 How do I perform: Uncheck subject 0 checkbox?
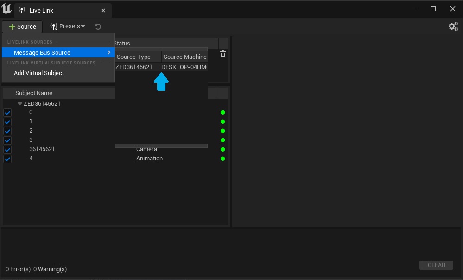pyautogui.click(x=7, y=113)
